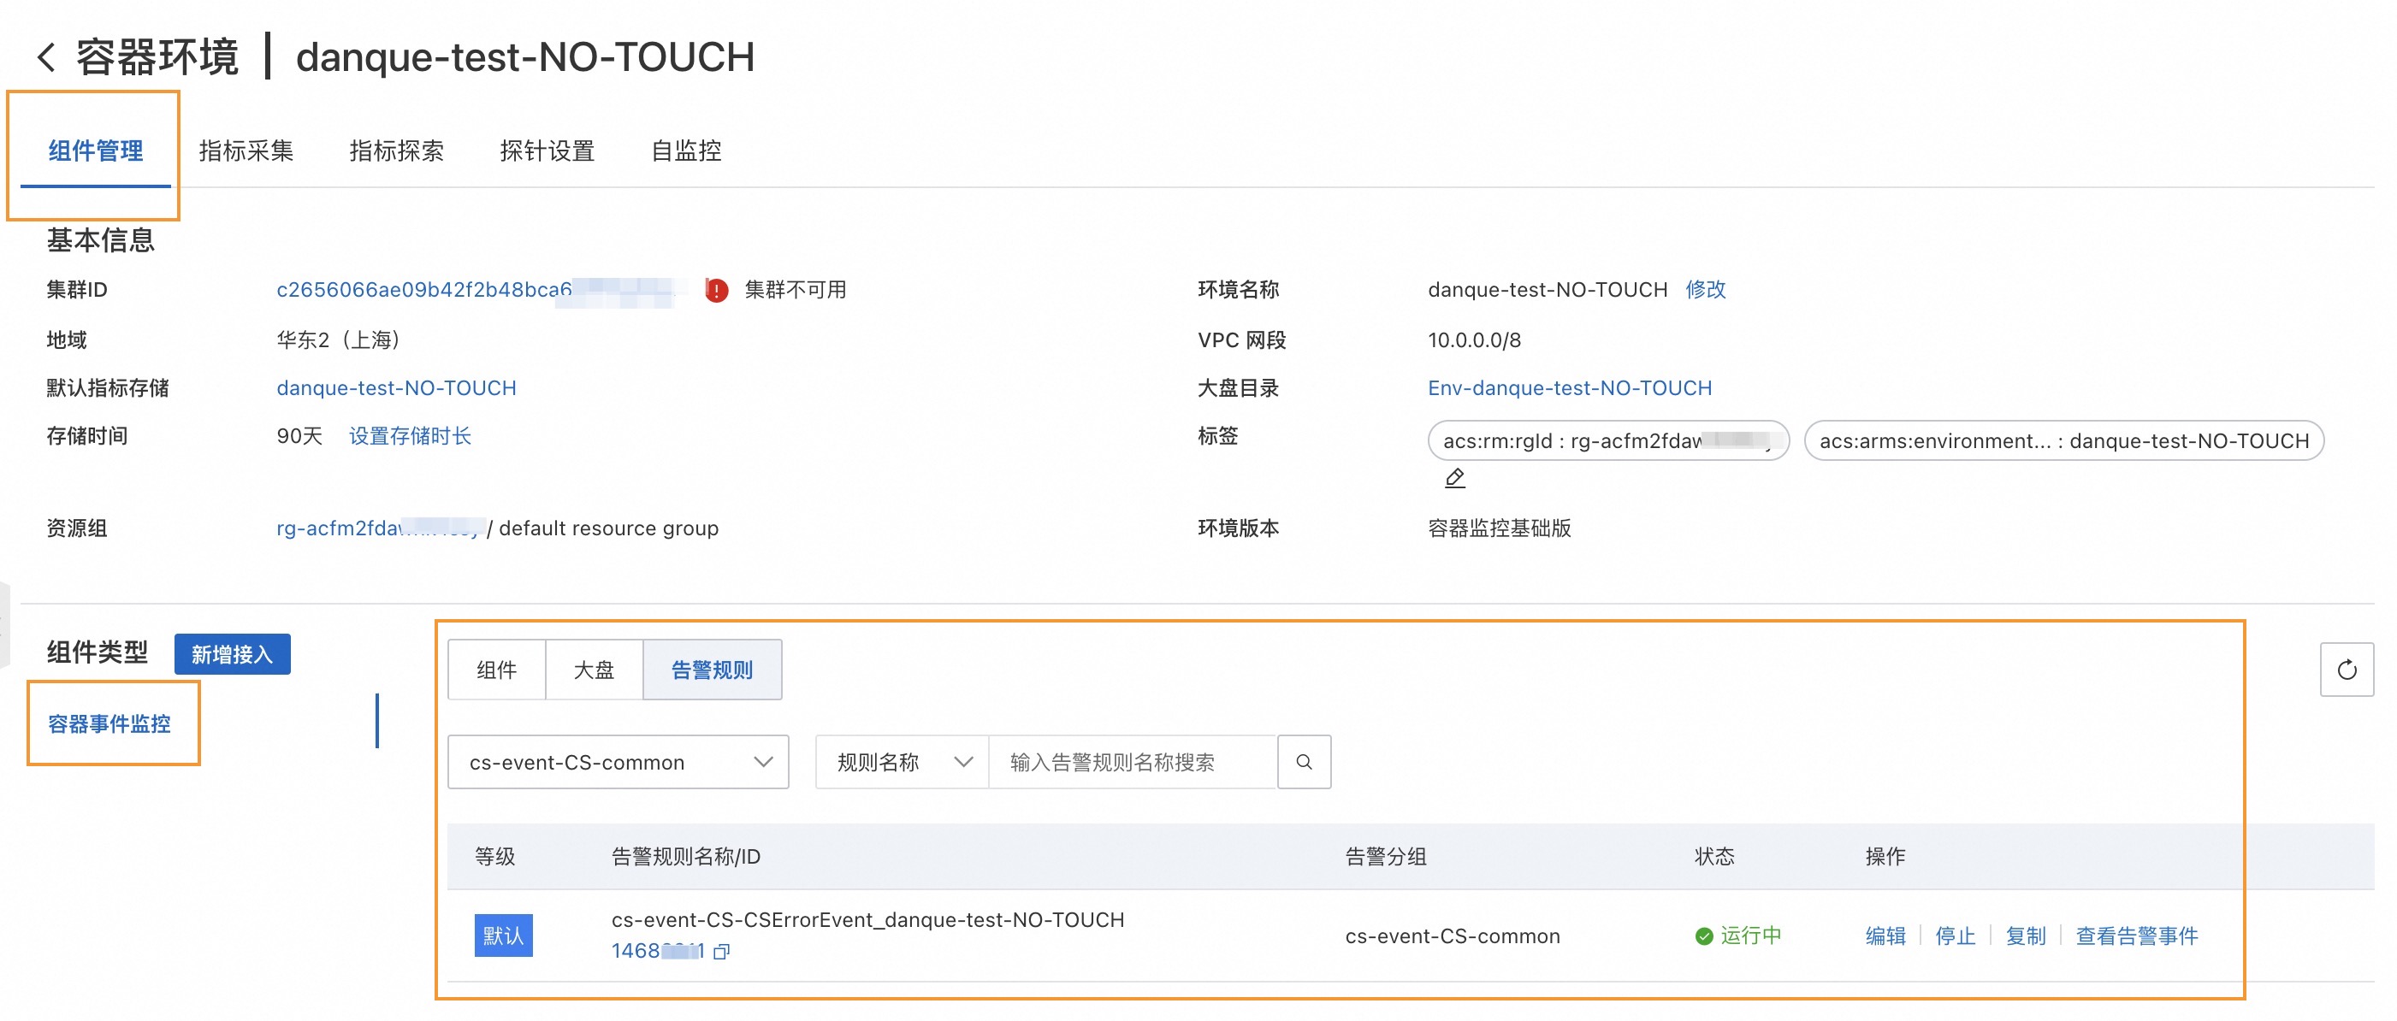
Task: Open 设置存储时长 link
Action: [x=410, y=436]
